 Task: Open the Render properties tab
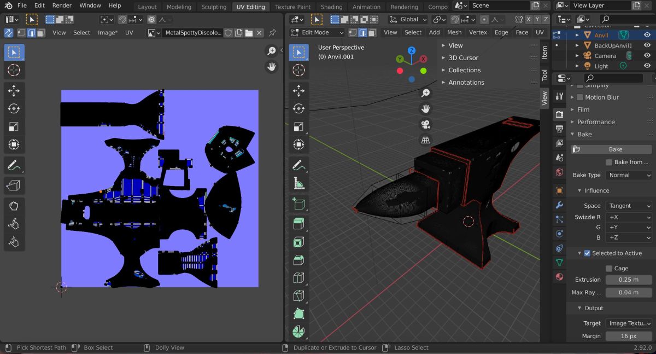[x=559, y=114]
